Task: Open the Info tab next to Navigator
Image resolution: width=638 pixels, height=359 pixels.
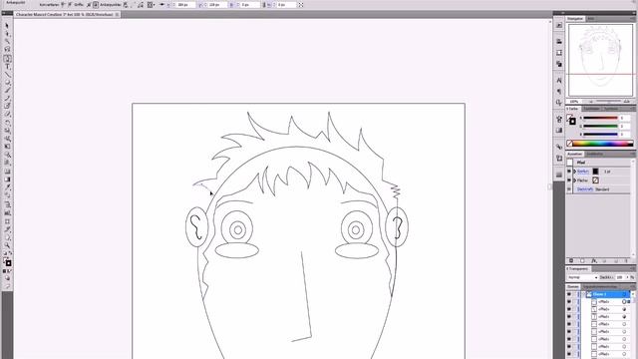Action: 590,19
